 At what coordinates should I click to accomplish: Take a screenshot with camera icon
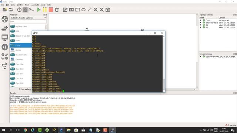[108, 10]
